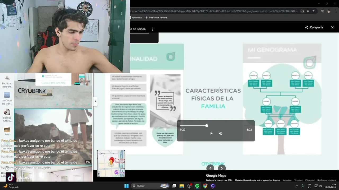Image resolution: width=339 pixels, height=190 pixels.
Task: Open Chrome media controls icon
Action: (x=322, y=11)
